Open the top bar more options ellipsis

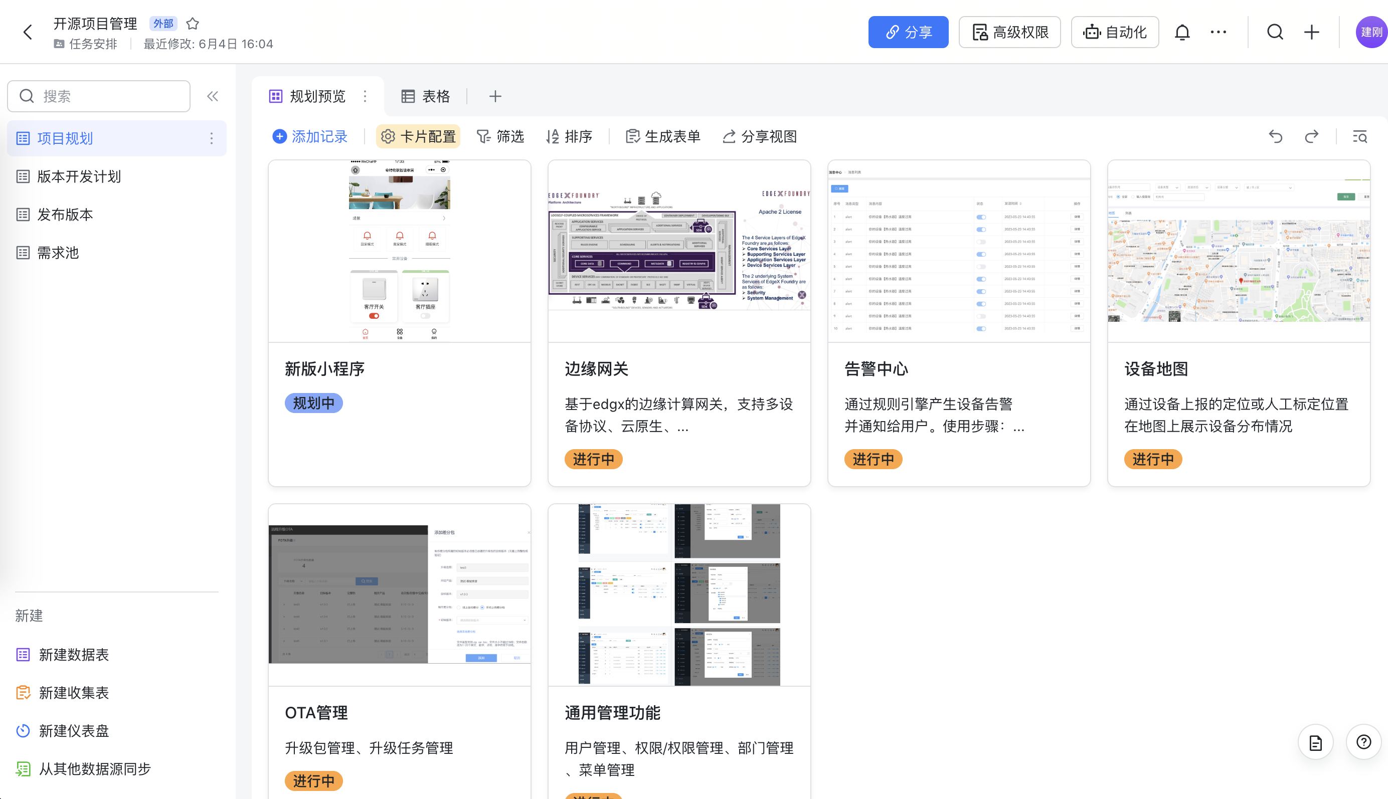pyautogui.click(x=1218, y=33)
